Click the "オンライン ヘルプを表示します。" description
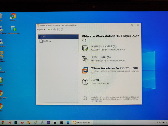 [101, 83]
